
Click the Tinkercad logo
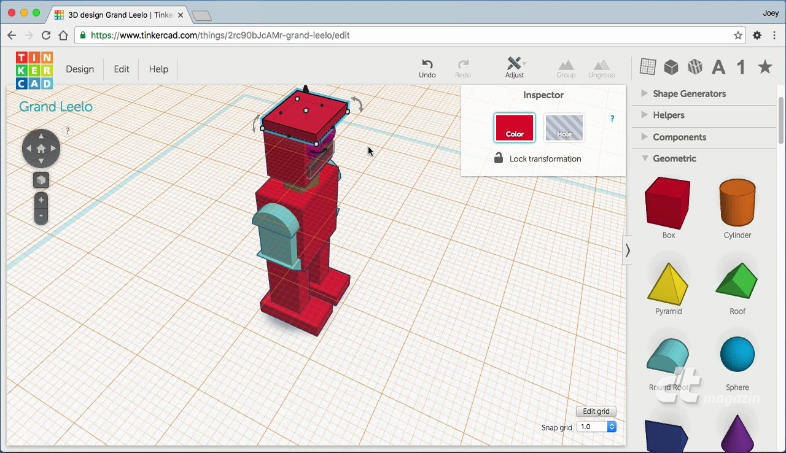34,70
